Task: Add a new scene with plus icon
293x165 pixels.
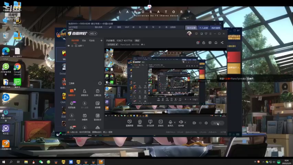Action: [101, 40]
